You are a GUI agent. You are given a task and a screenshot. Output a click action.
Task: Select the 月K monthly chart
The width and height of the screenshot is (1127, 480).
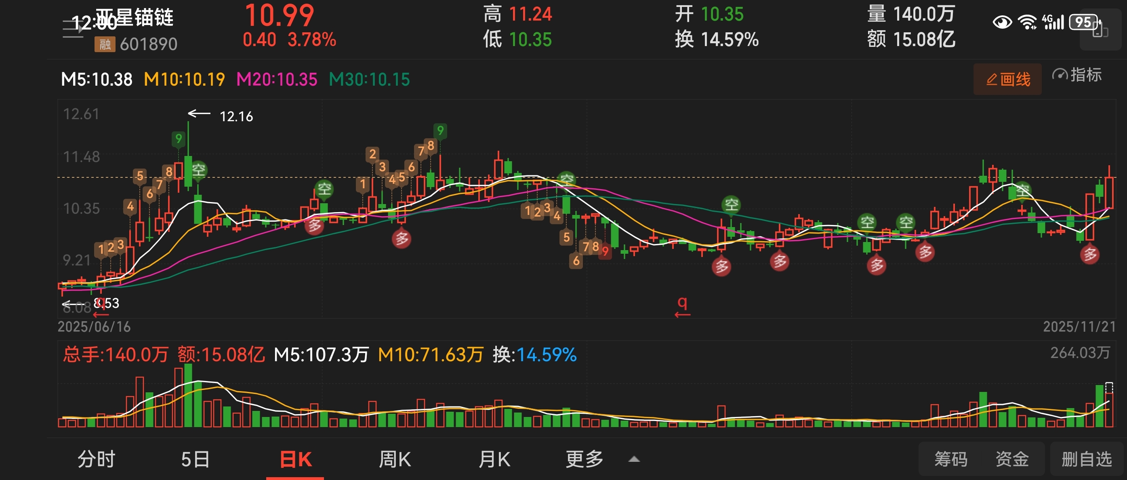coord(494,459)
